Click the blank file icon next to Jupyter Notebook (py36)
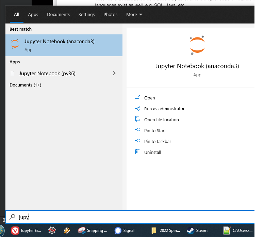 (x=13, y=73)
